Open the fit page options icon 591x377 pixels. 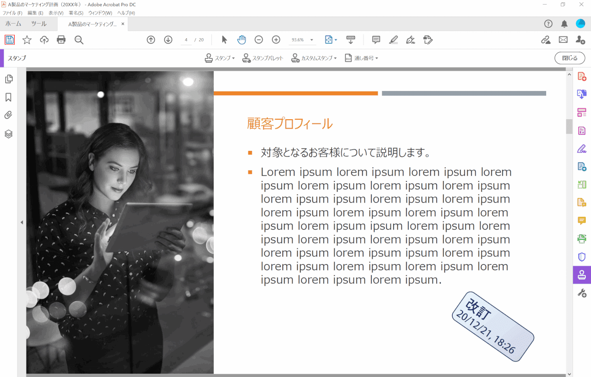(331, 40)
